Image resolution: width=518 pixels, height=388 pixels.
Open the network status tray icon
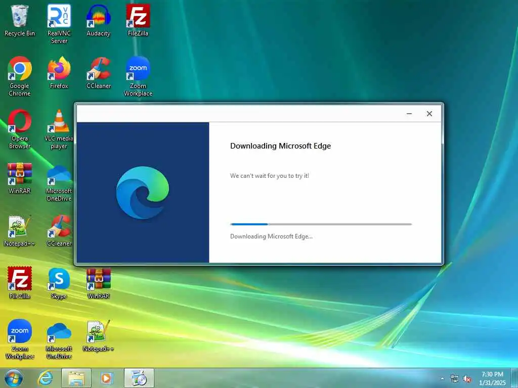455,379
